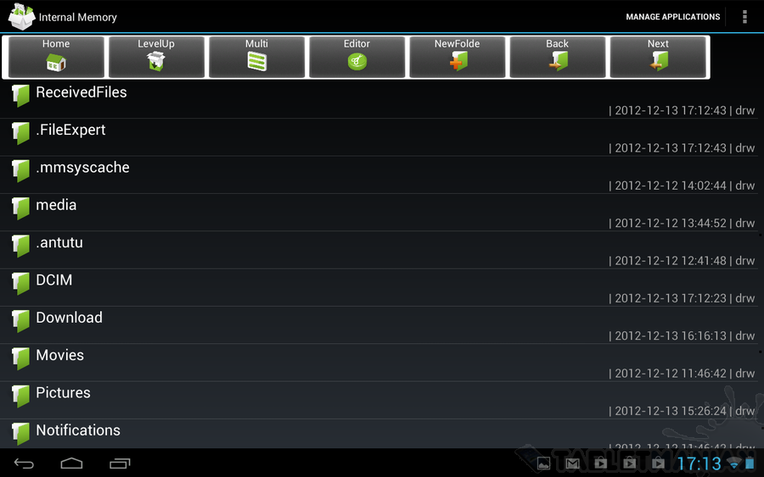Enable Multi selection mode icon

[256, 62]
